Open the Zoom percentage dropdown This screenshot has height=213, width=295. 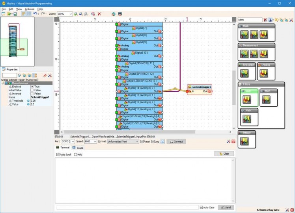pyautogui.click(x=71, y=14)
